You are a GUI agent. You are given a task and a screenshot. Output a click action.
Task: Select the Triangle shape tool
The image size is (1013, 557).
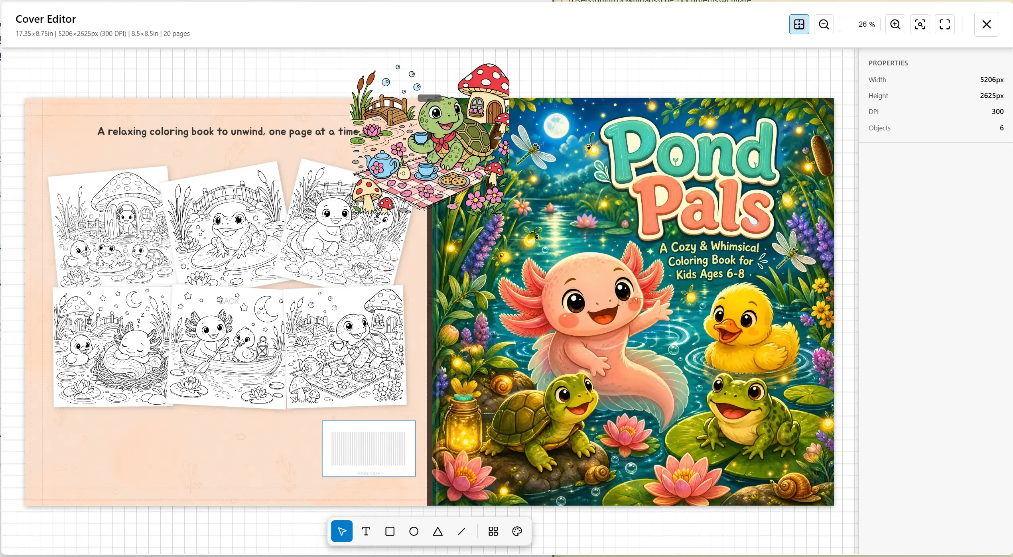(438, 531)
